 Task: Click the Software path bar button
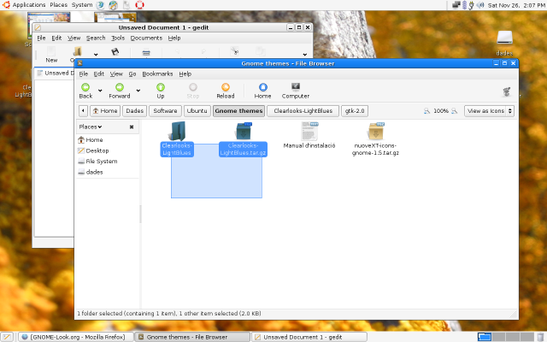165,111
